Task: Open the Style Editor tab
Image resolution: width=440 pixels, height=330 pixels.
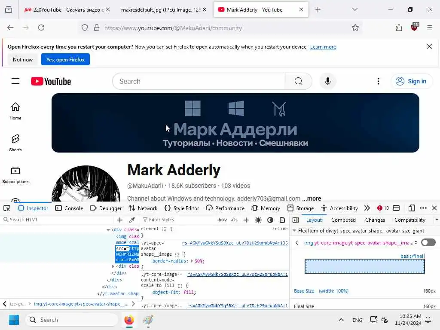Action: [182, 208]
